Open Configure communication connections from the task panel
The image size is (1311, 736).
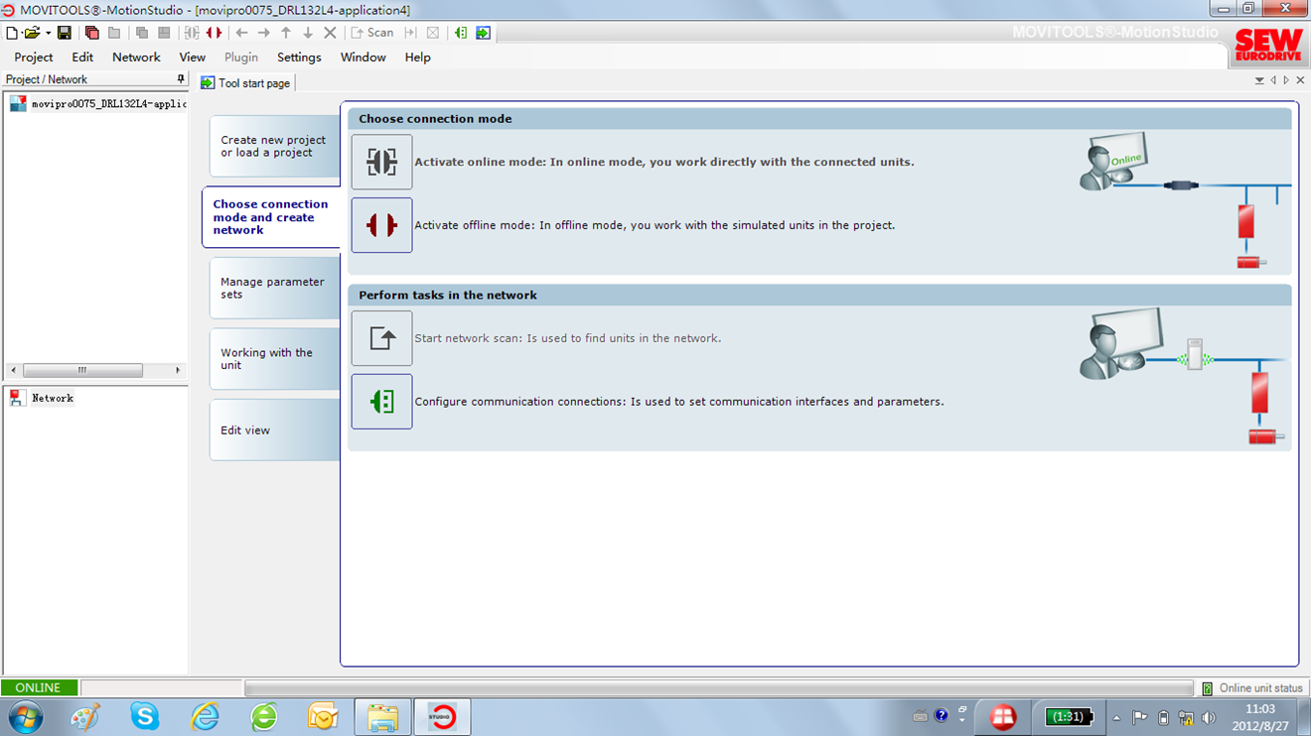point(381,402)
